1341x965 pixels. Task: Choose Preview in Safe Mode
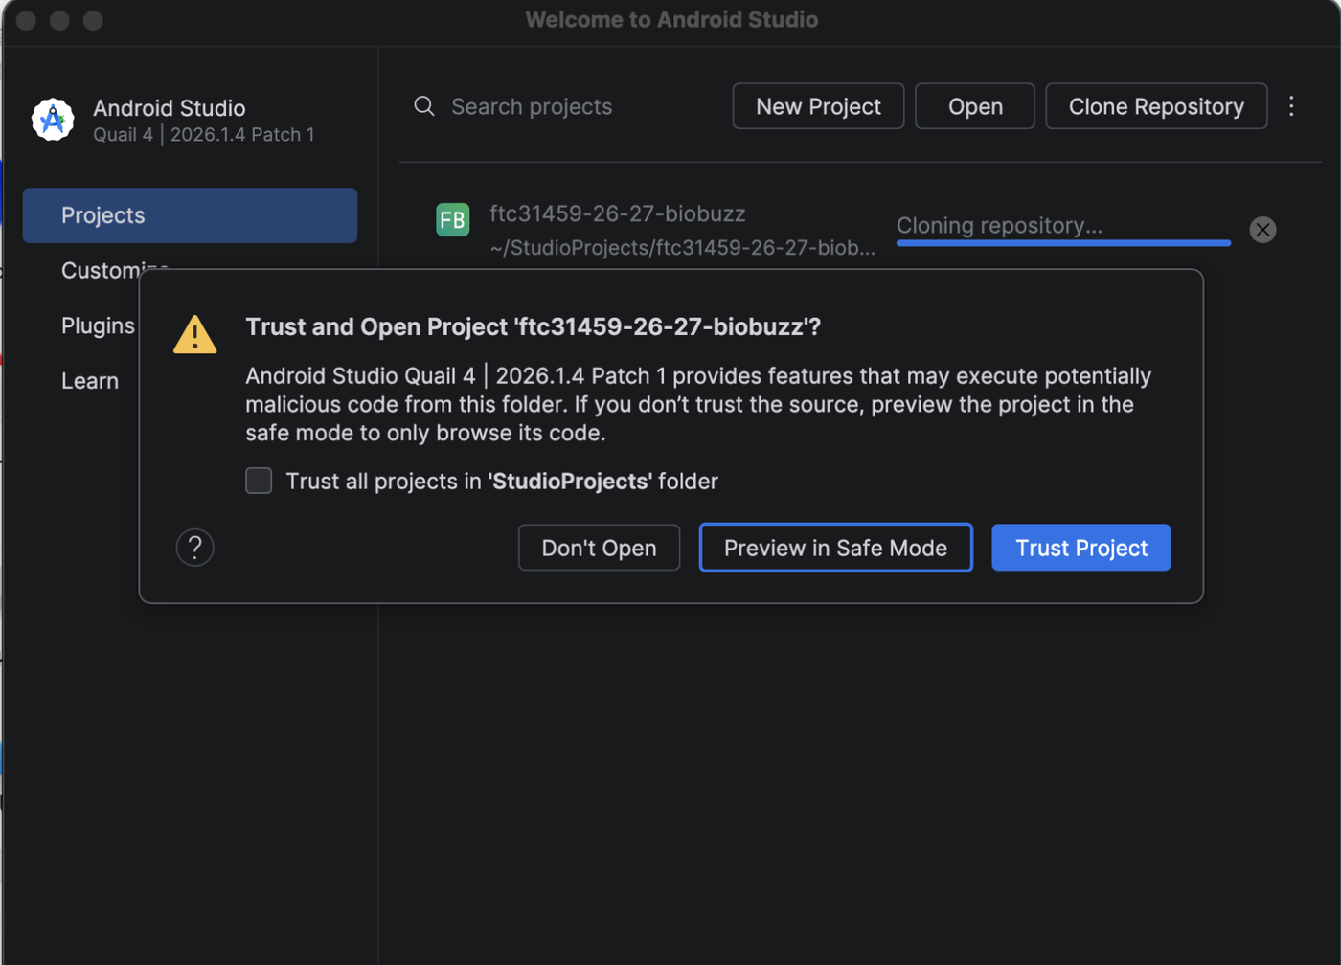(836, 548)
